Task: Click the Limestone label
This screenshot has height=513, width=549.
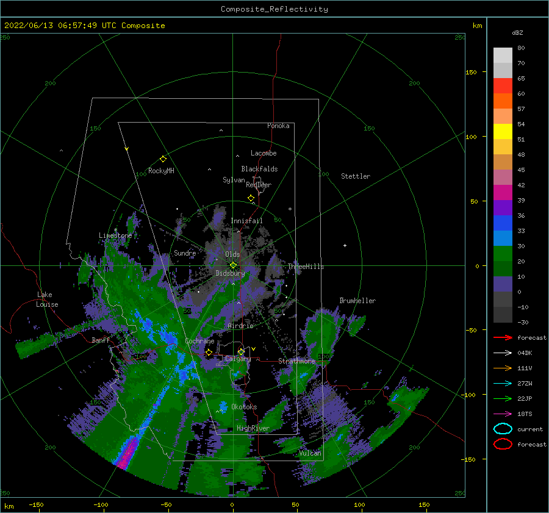Action: pos(115,235)
